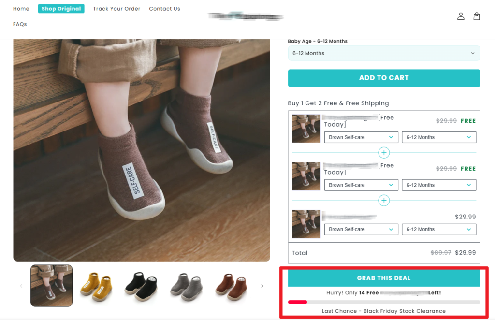
Task: Advance thumbnails with the right arrow
Action: [262, 286]
